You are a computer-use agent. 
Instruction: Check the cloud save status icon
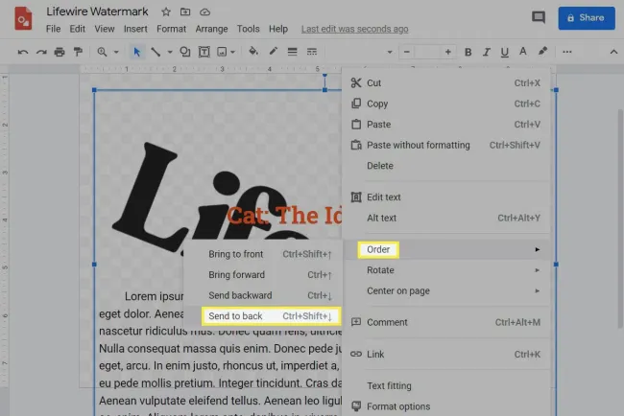(x=204, y=12)
